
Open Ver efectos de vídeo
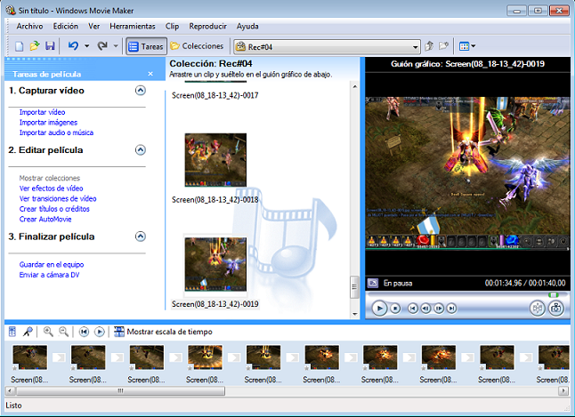coord(51,188)
